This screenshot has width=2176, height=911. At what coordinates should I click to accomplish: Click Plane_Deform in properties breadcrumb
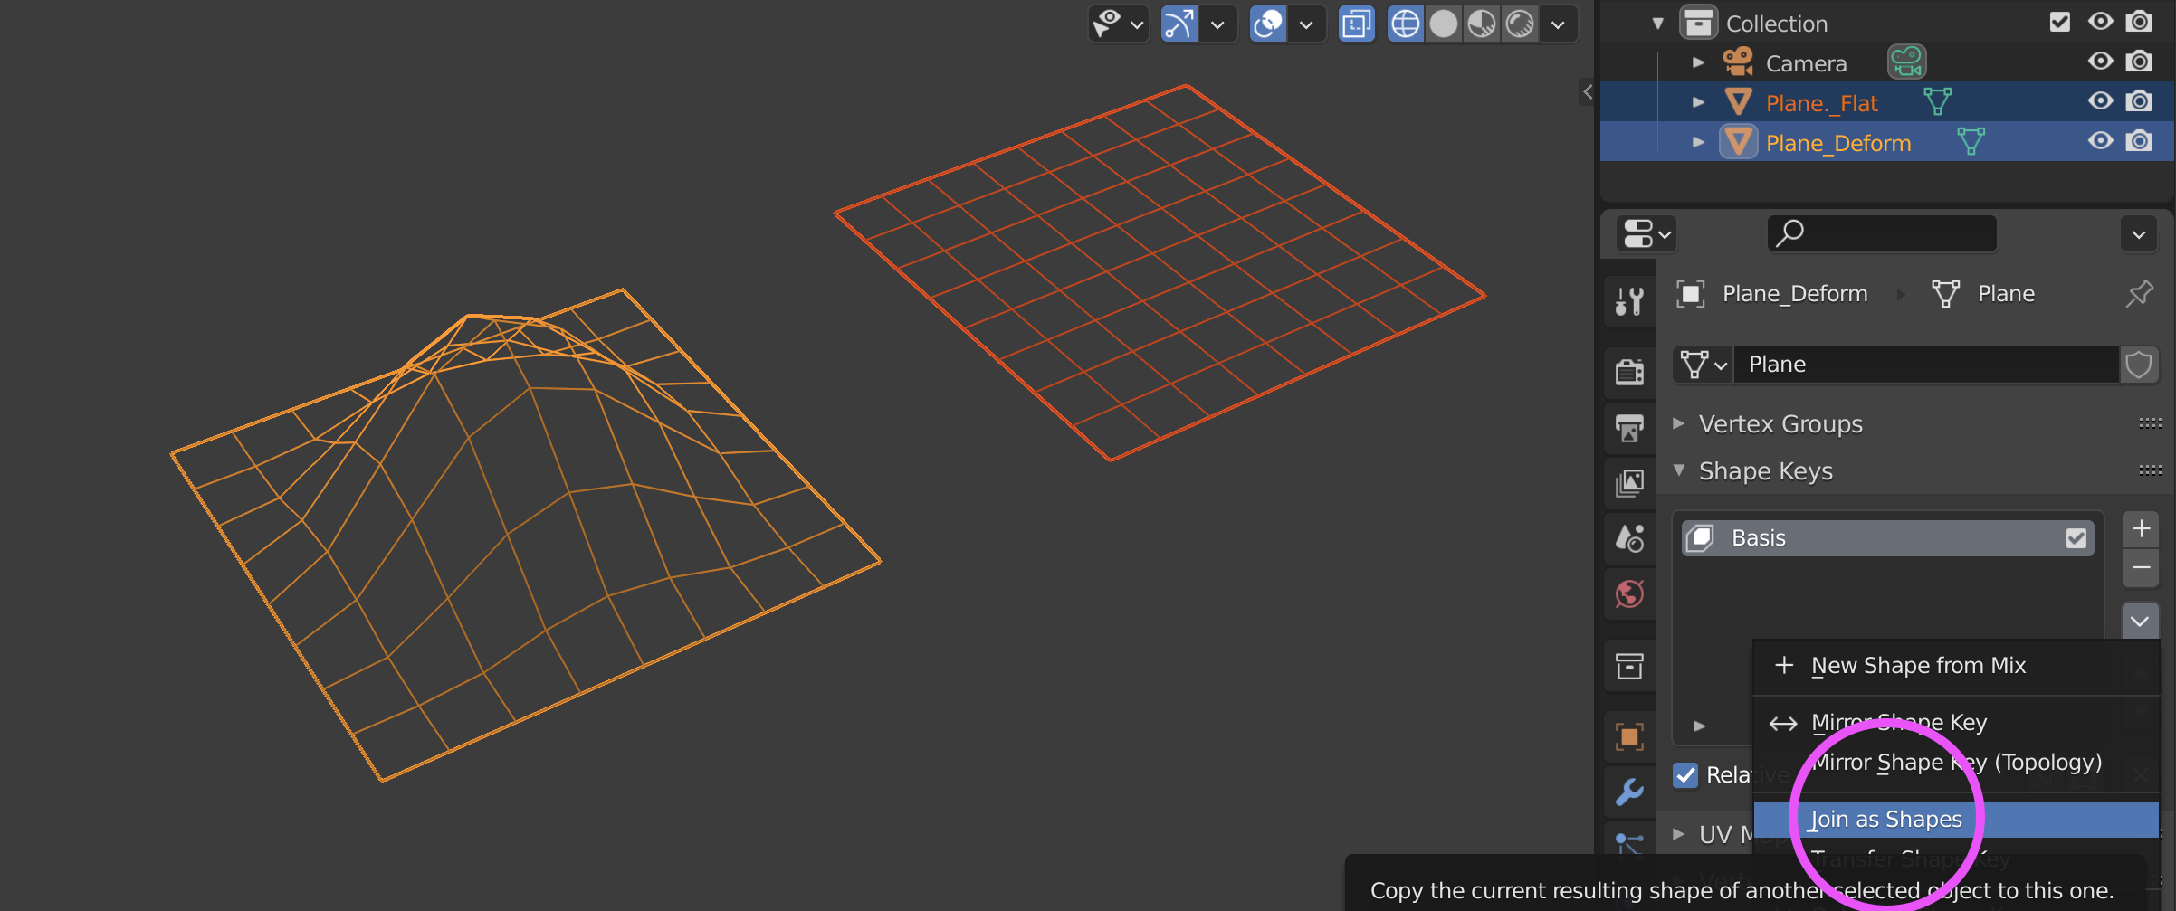[x=1794, y=293]
